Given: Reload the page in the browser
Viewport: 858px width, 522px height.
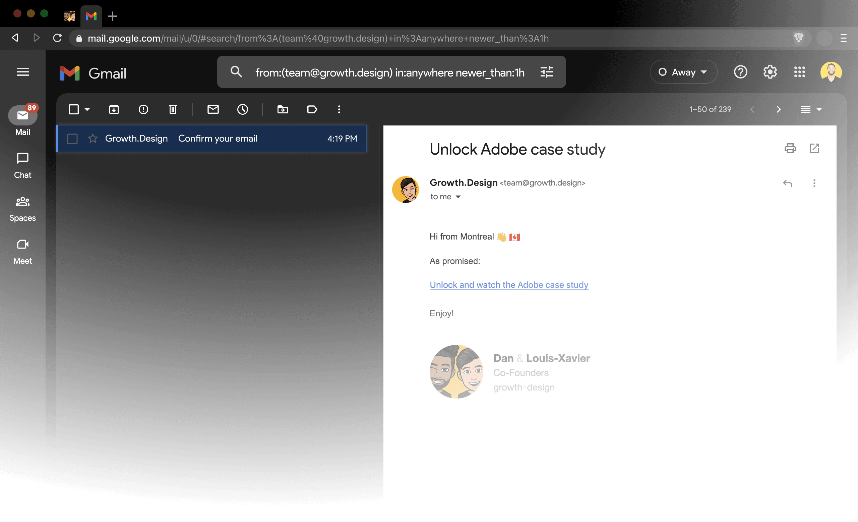Looking at the screenshot, I should point(57,38).
